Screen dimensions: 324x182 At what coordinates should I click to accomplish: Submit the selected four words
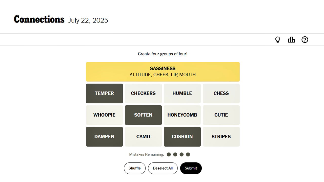click(x=191, y=168)
